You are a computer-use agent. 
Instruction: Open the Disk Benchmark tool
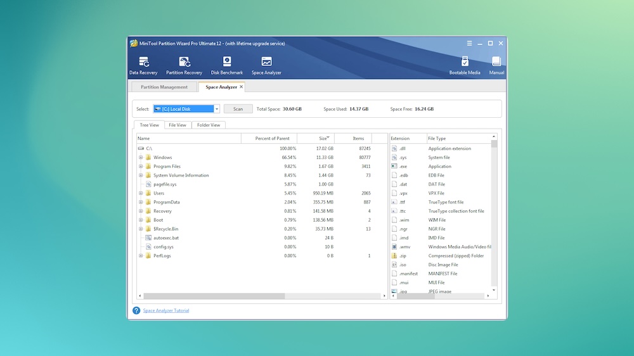(227, 65)
